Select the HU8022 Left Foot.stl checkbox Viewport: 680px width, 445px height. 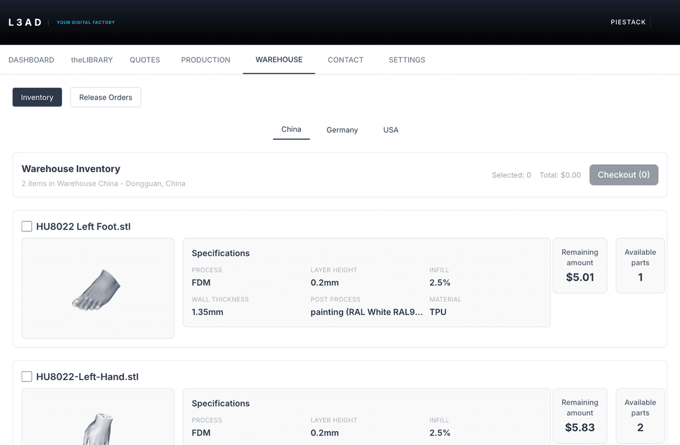27,226
